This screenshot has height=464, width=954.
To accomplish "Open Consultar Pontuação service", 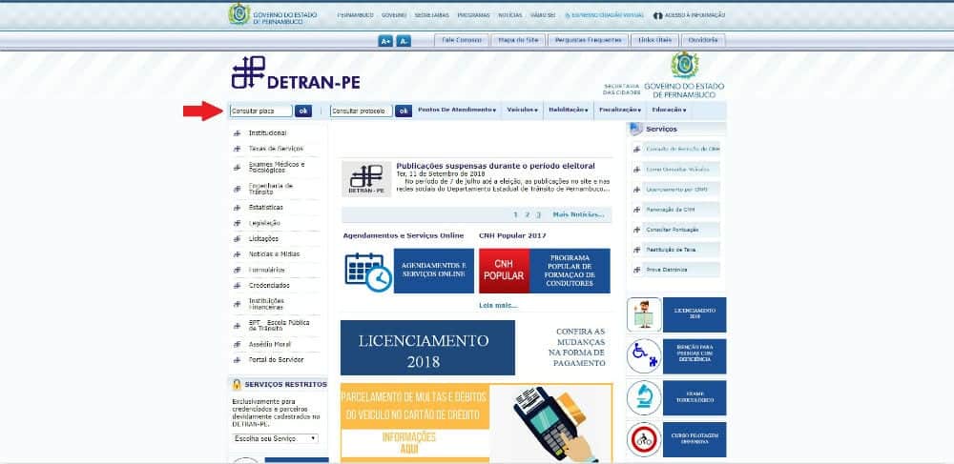I will pyautogui.click(x=674, y=230).
